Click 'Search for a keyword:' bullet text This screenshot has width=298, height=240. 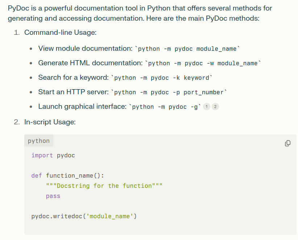[x=73, y=77]
